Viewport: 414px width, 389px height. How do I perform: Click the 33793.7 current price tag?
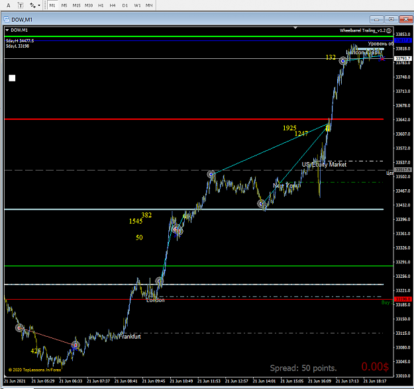tap(403, 58)
